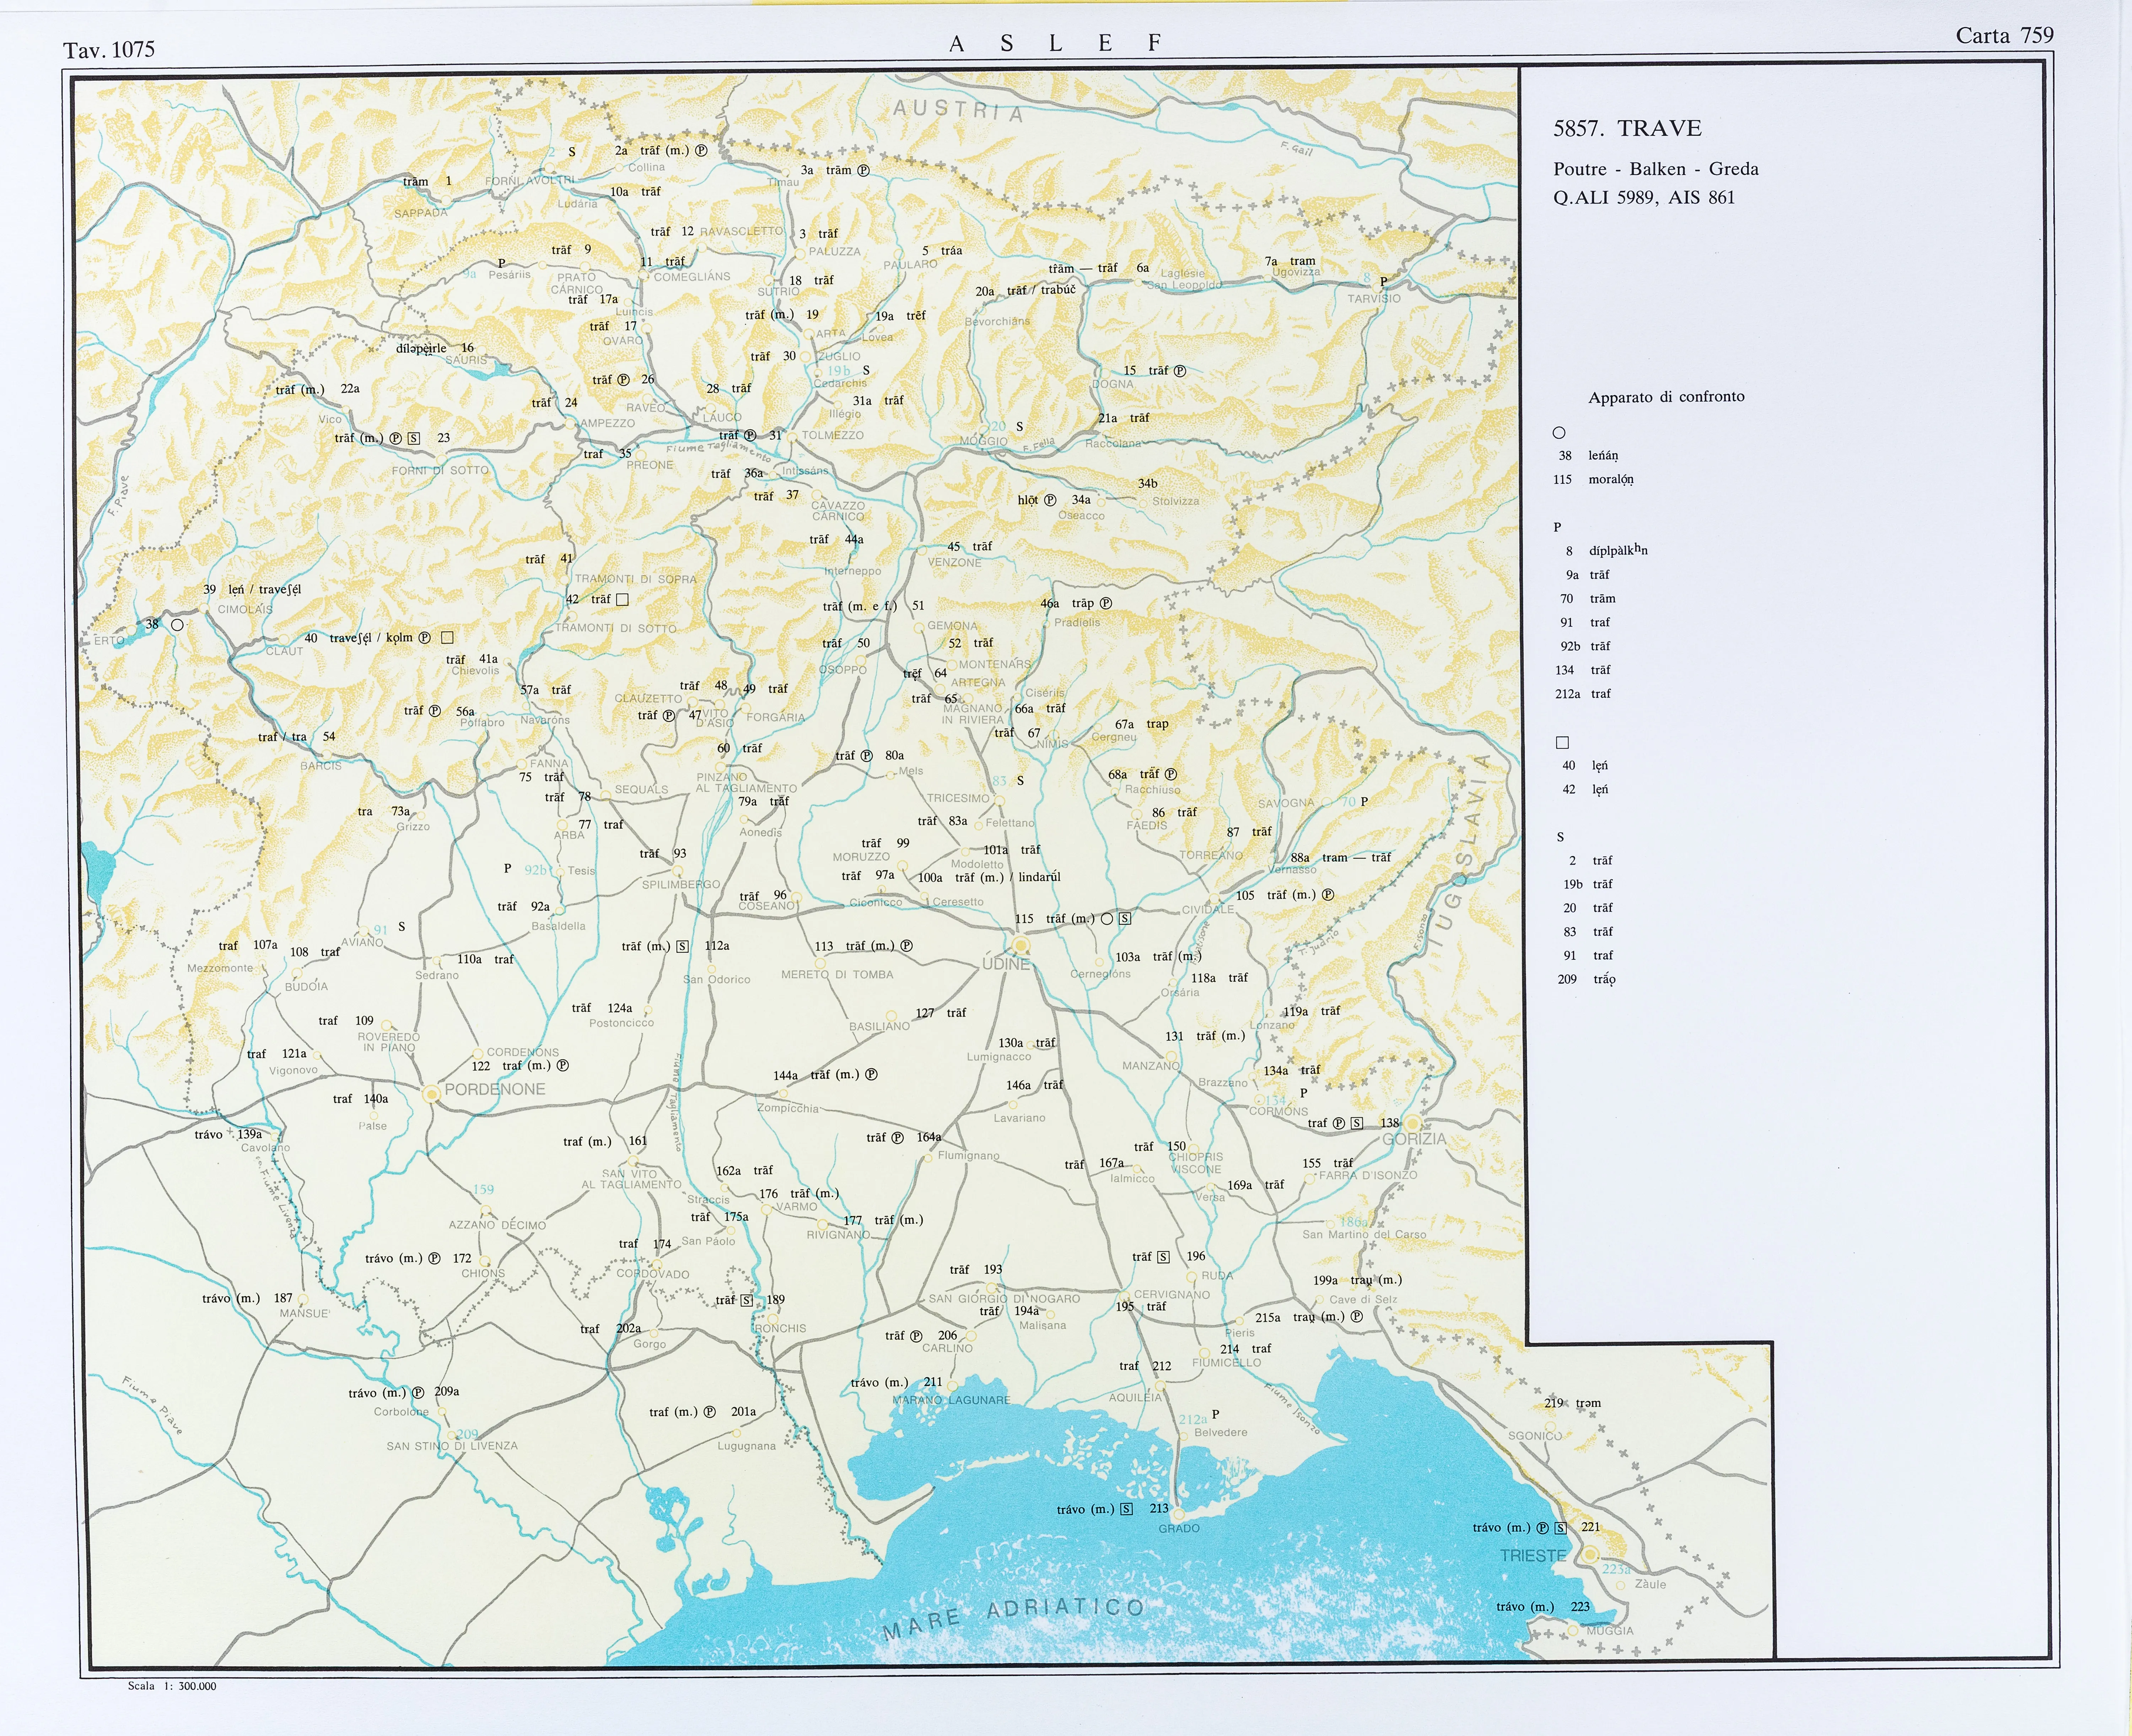2132x1736 pixels.
Task: Click the circle symbol in Apparato di confronto
Action: pyautogui.click(x=1559, y=433)
